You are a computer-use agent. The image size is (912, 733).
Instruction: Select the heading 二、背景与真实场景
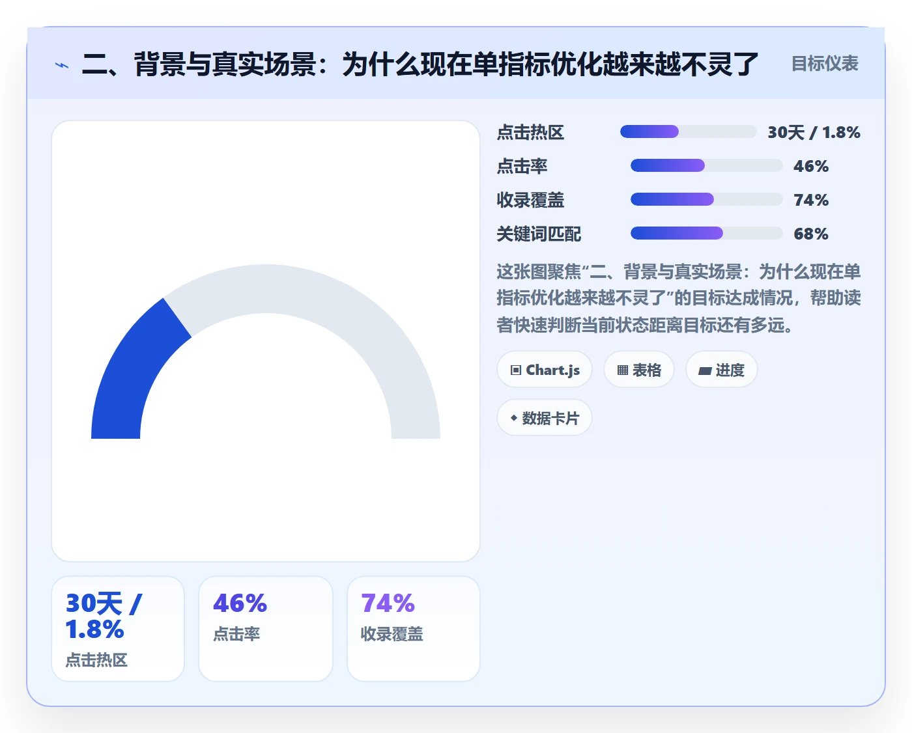tap(420, 64)
